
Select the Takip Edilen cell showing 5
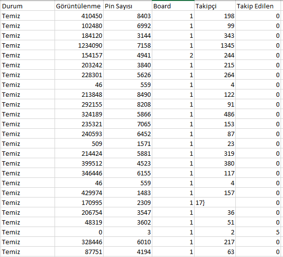click(258, 232)
